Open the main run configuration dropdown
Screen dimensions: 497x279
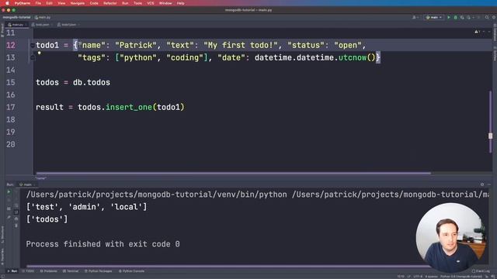tap(434, 17)
